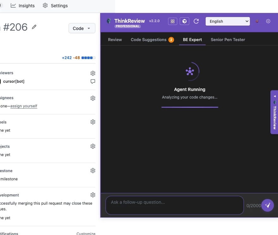
Task: Refresh the ThinkReview analysis
Action: tap(196, 21)
